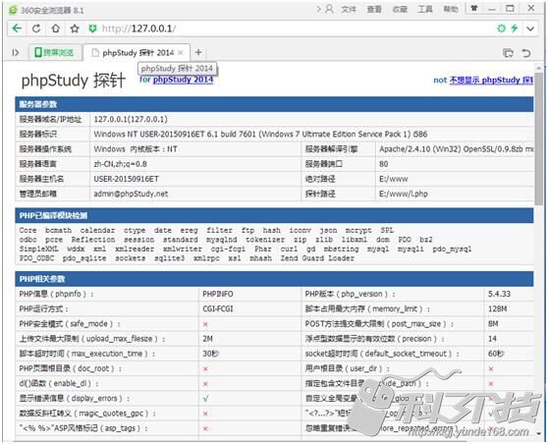Click the skin shirt icon in title bar

474,9
